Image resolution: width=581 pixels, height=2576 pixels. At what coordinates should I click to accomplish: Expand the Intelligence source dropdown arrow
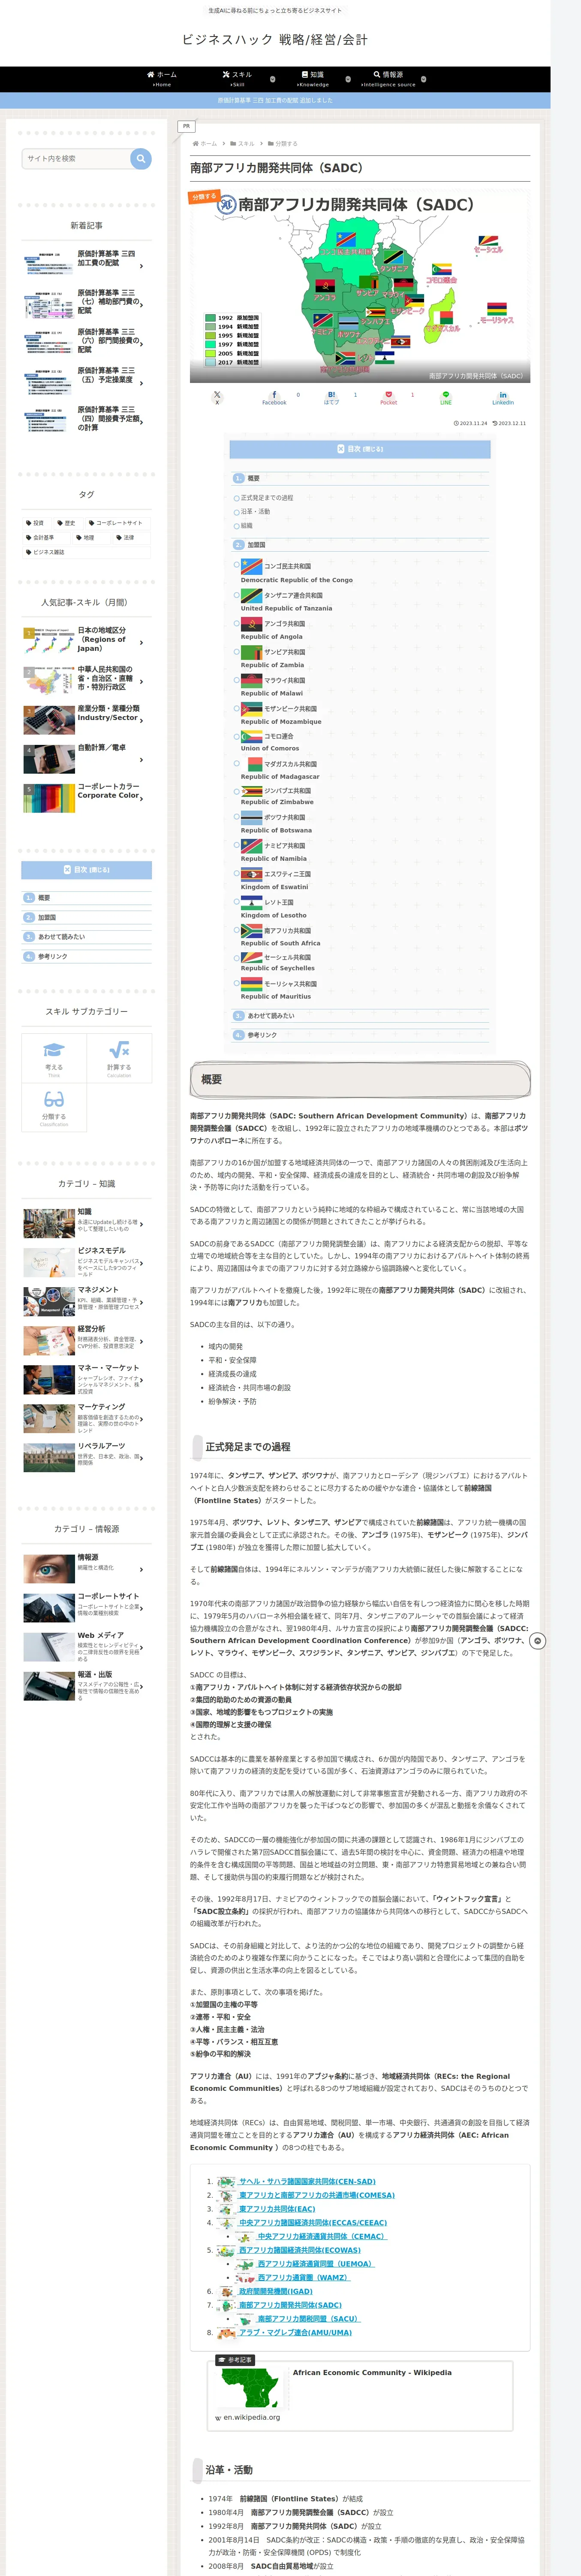423,79
